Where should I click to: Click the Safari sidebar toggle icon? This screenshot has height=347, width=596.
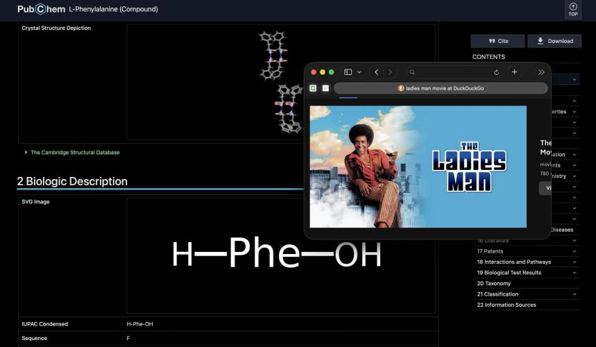pyautogui.click(x=348, y=72)
